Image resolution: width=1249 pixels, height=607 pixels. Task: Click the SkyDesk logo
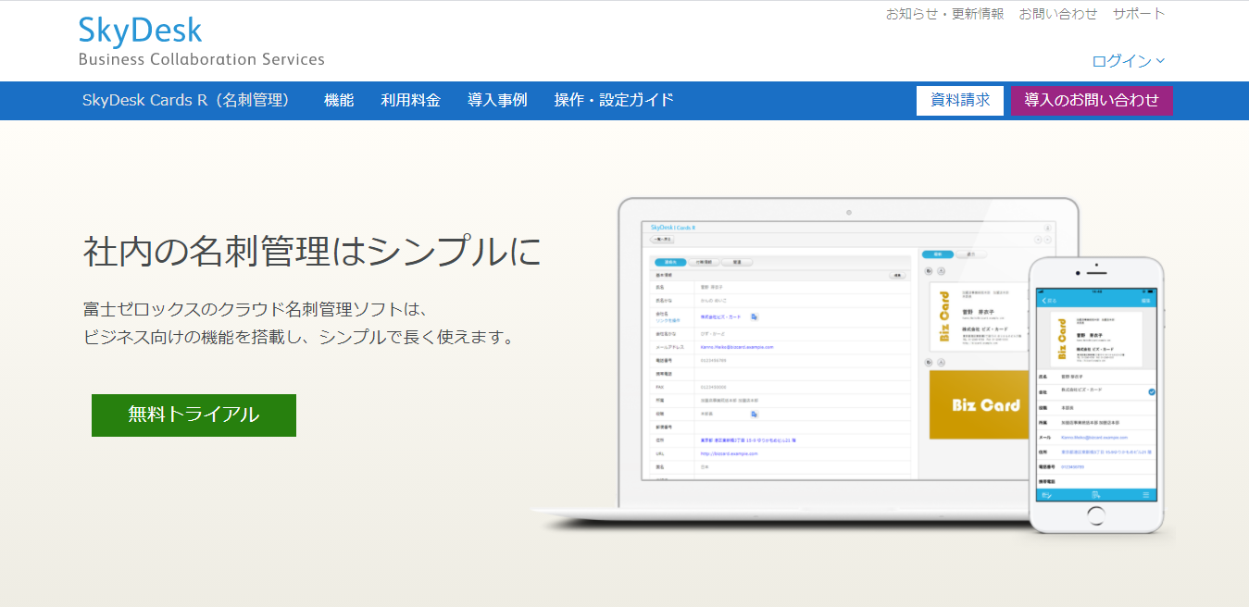pyautogui.click(x=139, y=30)
